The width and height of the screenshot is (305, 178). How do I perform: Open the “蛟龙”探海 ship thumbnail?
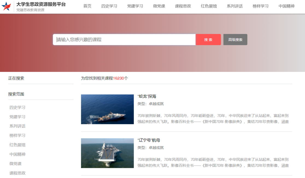point(107,109)
